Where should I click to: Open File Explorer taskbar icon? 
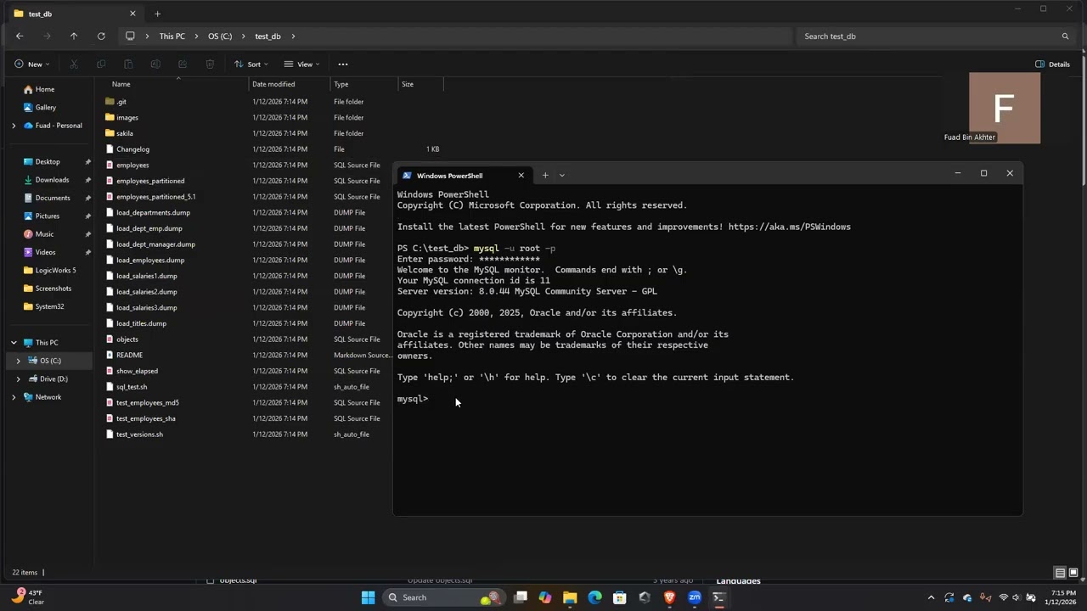point(570,597)
